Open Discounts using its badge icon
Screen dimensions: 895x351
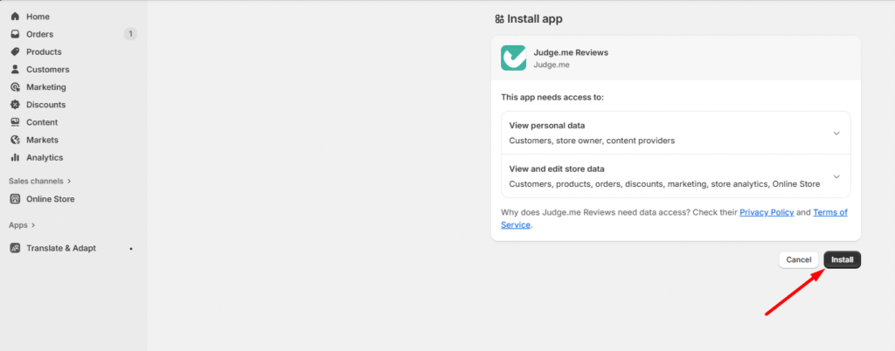coord(15,105)
